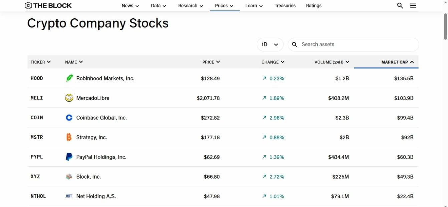Sort table by Ticker column
The width and height of the screenshot is (448, 207).
click(40, 62)
